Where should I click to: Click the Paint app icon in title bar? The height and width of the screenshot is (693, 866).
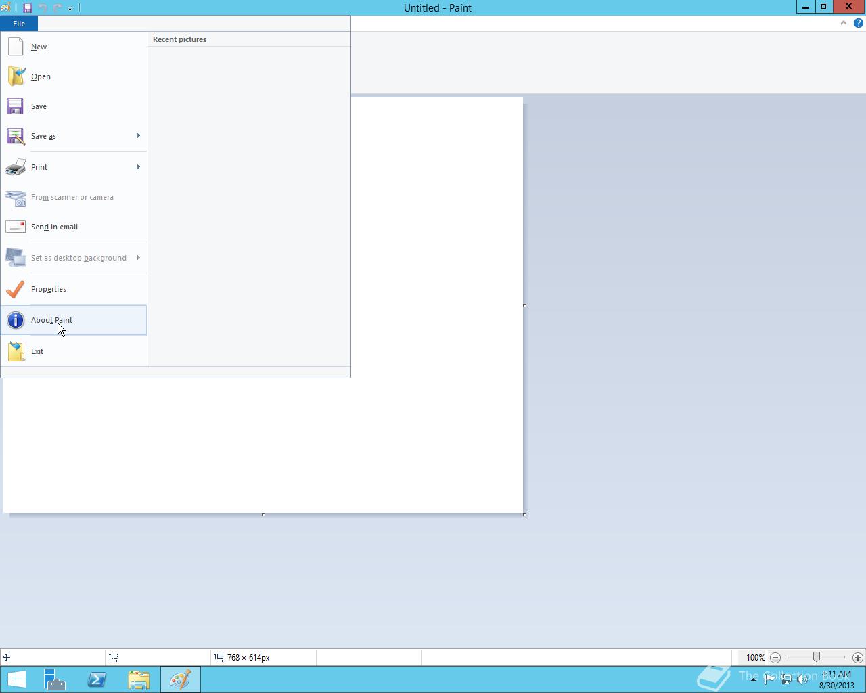pos(5,8)
